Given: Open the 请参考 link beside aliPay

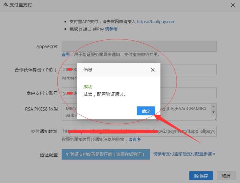Looking at the screenshot, I should pyautogui.click(x=111, y=29).
